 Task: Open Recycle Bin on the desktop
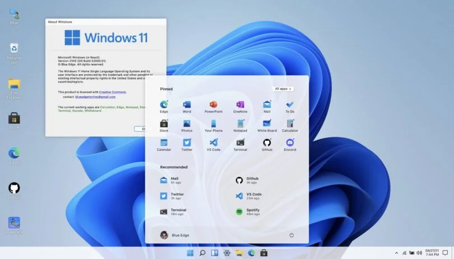(14, 53)
